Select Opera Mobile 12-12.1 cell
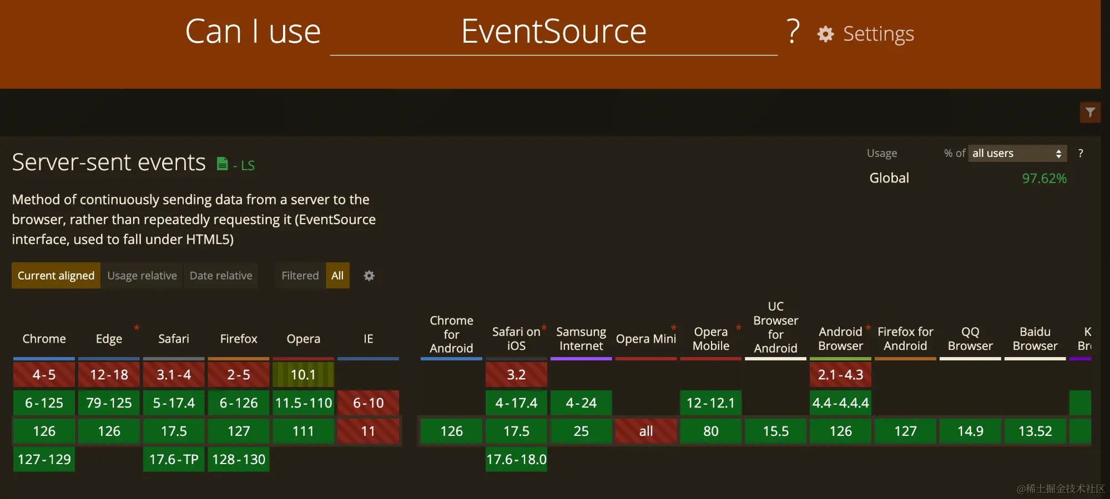The height and width of the screenshot is (499, 1110). coord(711,403)
